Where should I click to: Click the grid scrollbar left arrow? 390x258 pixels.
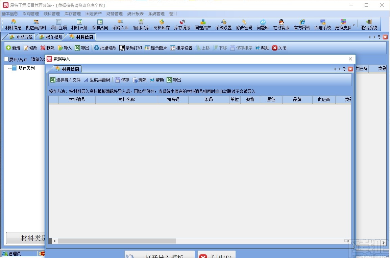tap(55, 241)
